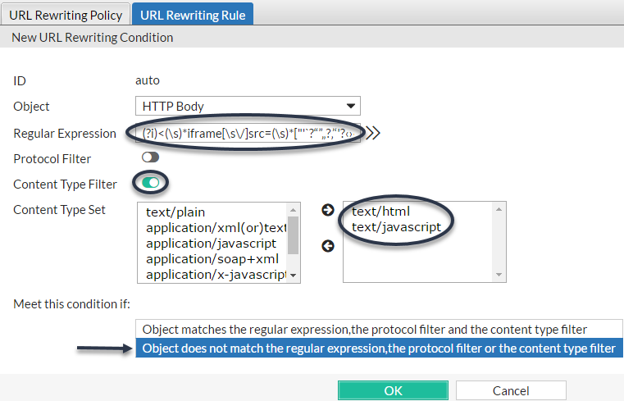Image resolution: width=624 pixels, height=401 pixels.
Task: Click the right arrow to add content type
Action: (328, 211)
